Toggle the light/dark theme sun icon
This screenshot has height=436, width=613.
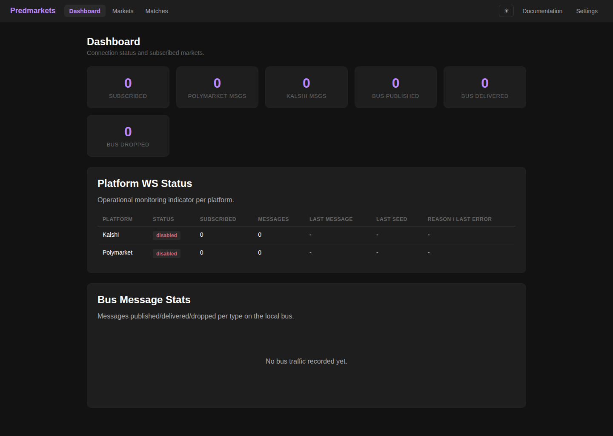(506, 11)
